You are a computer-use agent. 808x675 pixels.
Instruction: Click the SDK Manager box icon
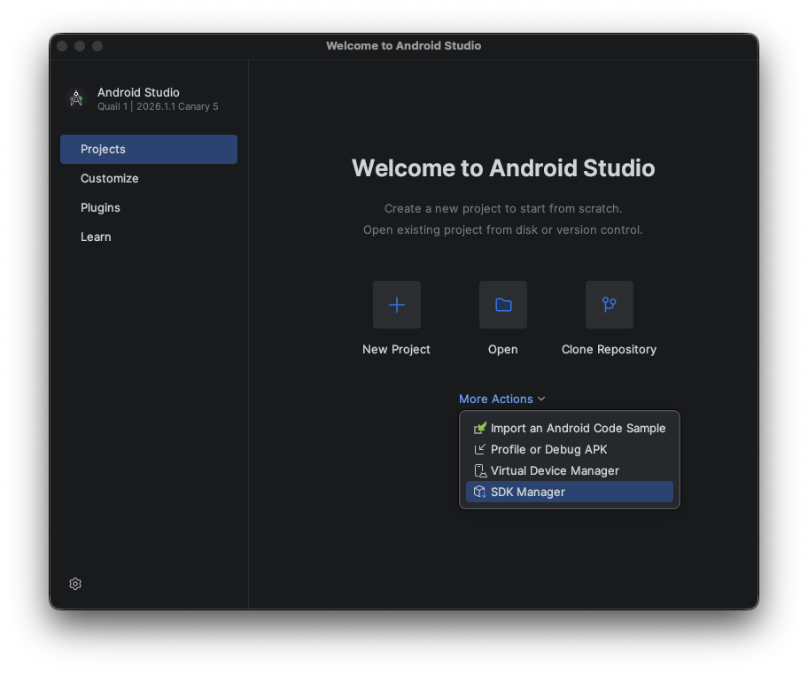(480, 492)
